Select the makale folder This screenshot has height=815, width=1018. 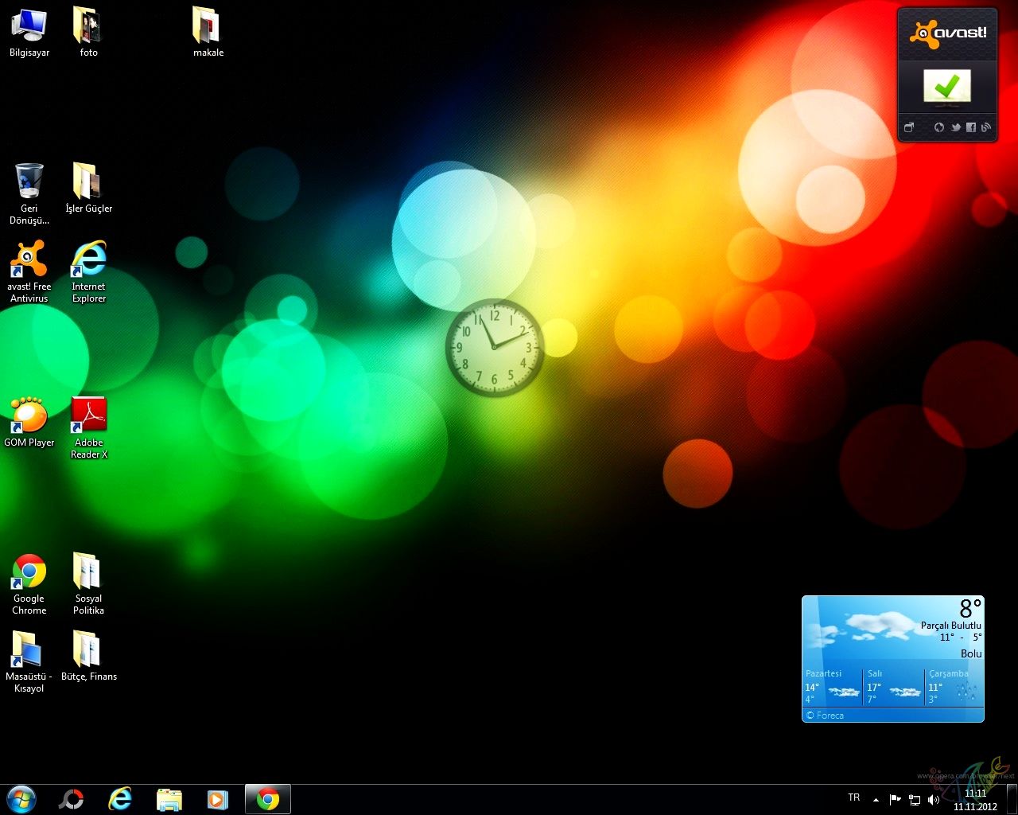point(208,33)
